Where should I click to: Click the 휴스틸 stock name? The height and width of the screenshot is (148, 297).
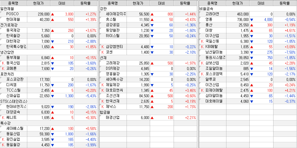(x=111, y=20)
